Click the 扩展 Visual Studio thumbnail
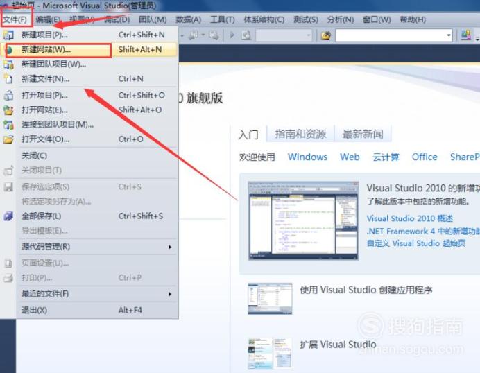This screenshot has height=373, width=480. pyautogui.click(x=270, y=353)
